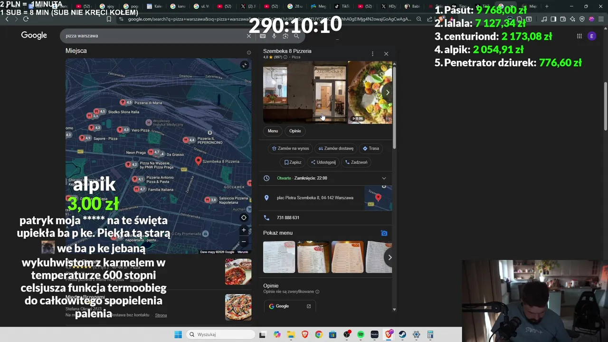Open Google reviews source button
608x342 pixels.
click(290, 306)
